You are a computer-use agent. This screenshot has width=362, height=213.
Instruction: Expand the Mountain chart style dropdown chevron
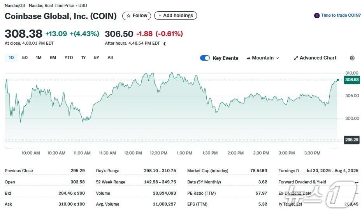[x=278, y=58]
